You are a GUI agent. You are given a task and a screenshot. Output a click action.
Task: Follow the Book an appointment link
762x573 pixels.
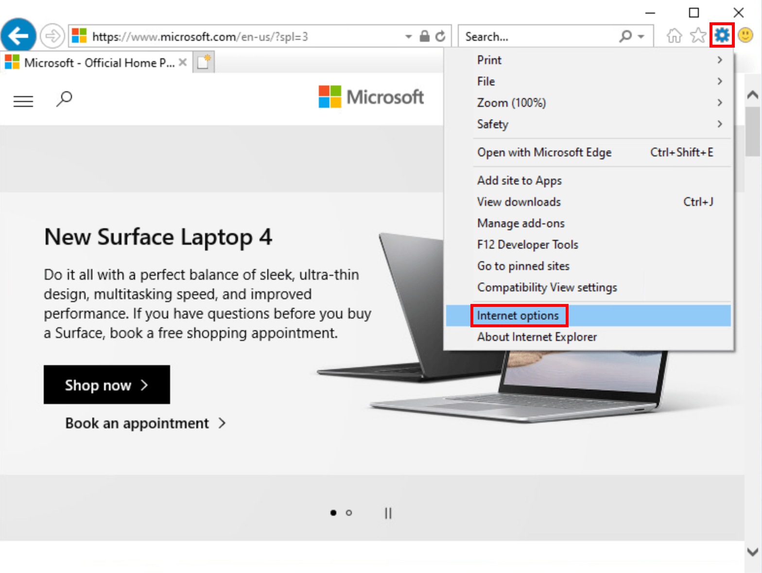coord(145,423)
